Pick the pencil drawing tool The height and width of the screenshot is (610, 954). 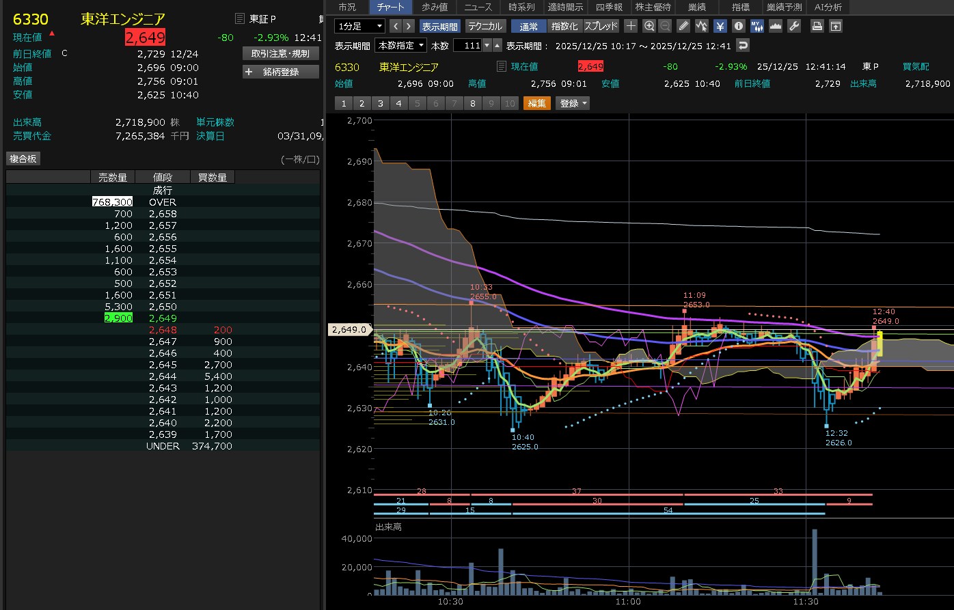[683, 26]
